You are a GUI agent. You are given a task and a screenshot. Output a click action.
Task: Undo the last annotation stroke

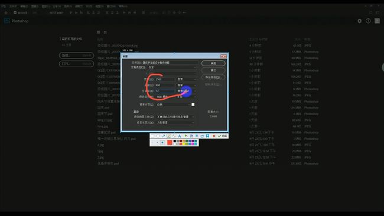pyautogui.click(x=186, y=136)
